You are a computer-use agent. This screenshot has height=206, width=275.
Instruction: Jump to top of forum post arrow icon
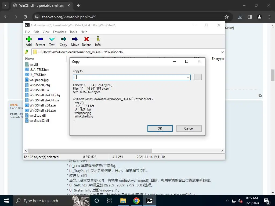click(x=260, y=96)
